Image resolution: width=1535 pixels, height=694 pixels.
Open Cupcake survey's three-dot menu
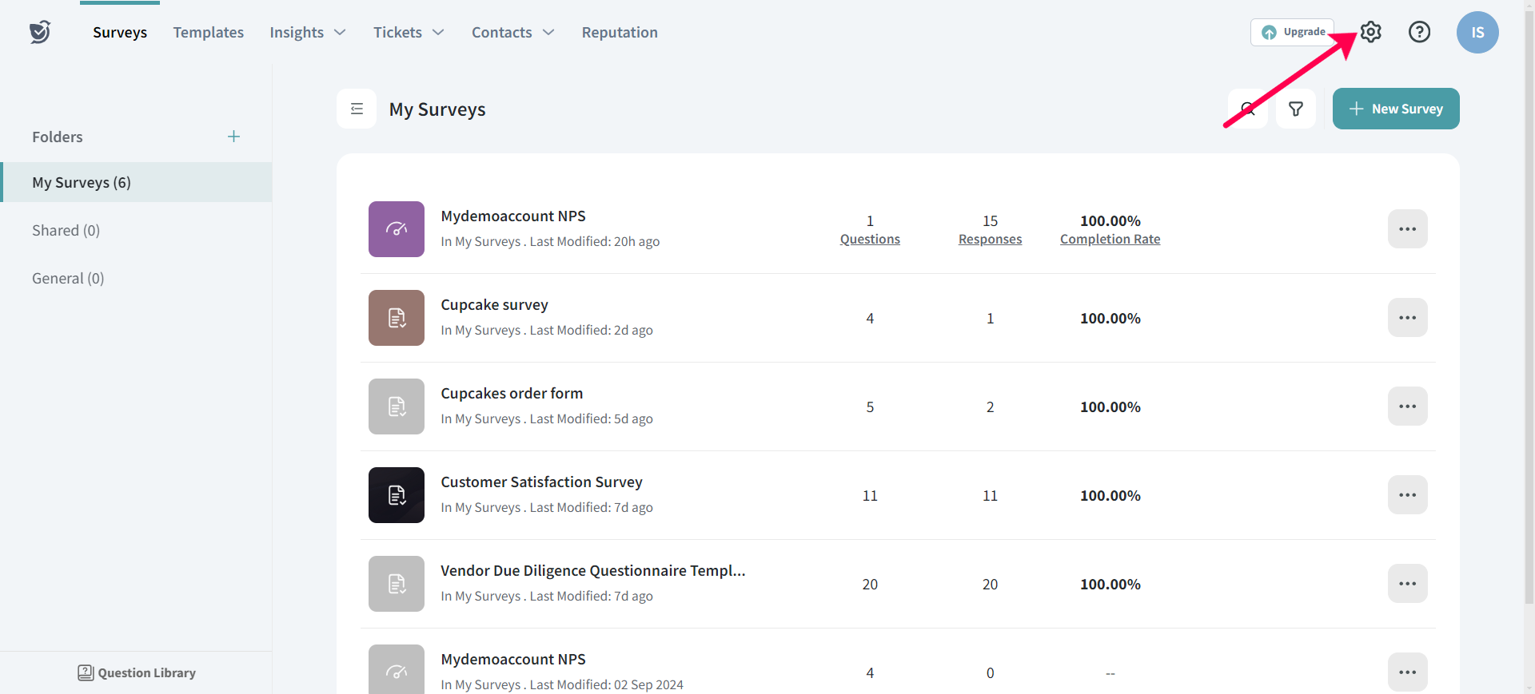[x=1407, y=318]
